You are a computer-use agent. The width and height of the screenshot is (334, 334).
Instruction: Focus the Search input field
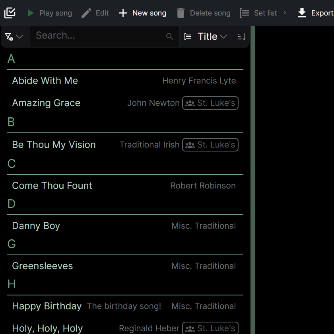click(104, 37)
